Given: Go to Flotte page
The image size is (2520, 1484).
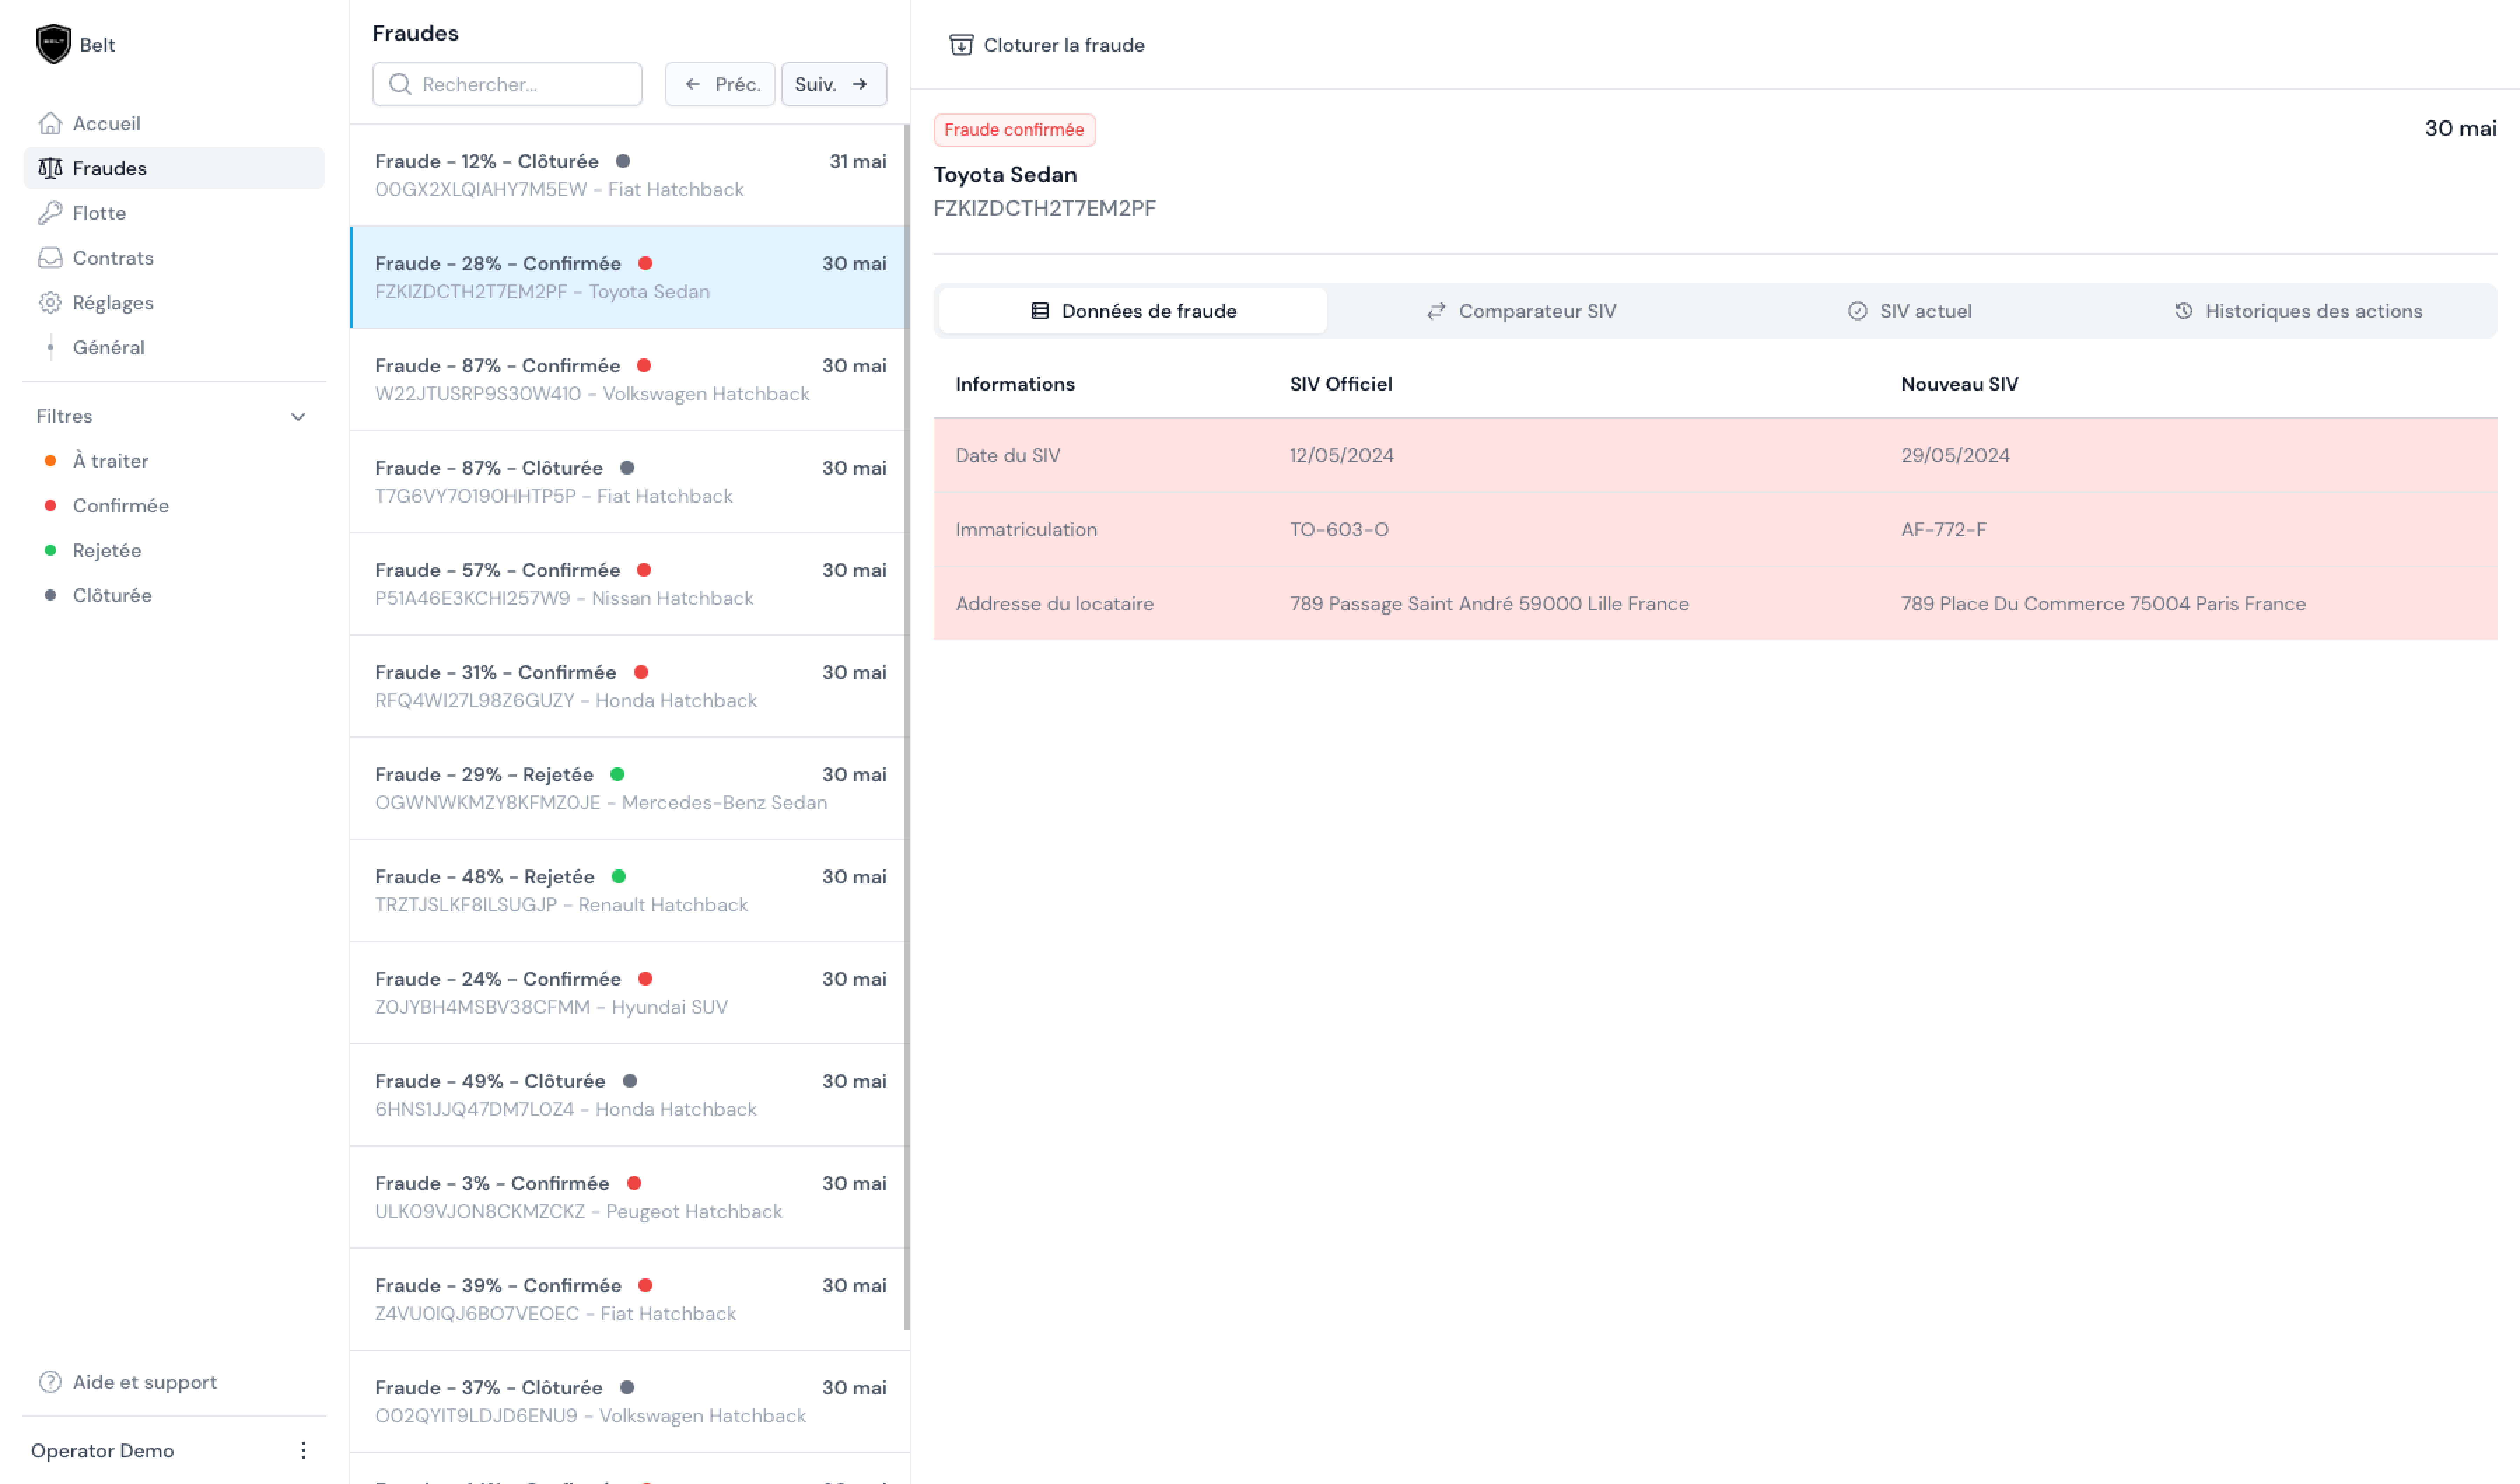Looking at the screenshot, I should (x=174, y=213).
